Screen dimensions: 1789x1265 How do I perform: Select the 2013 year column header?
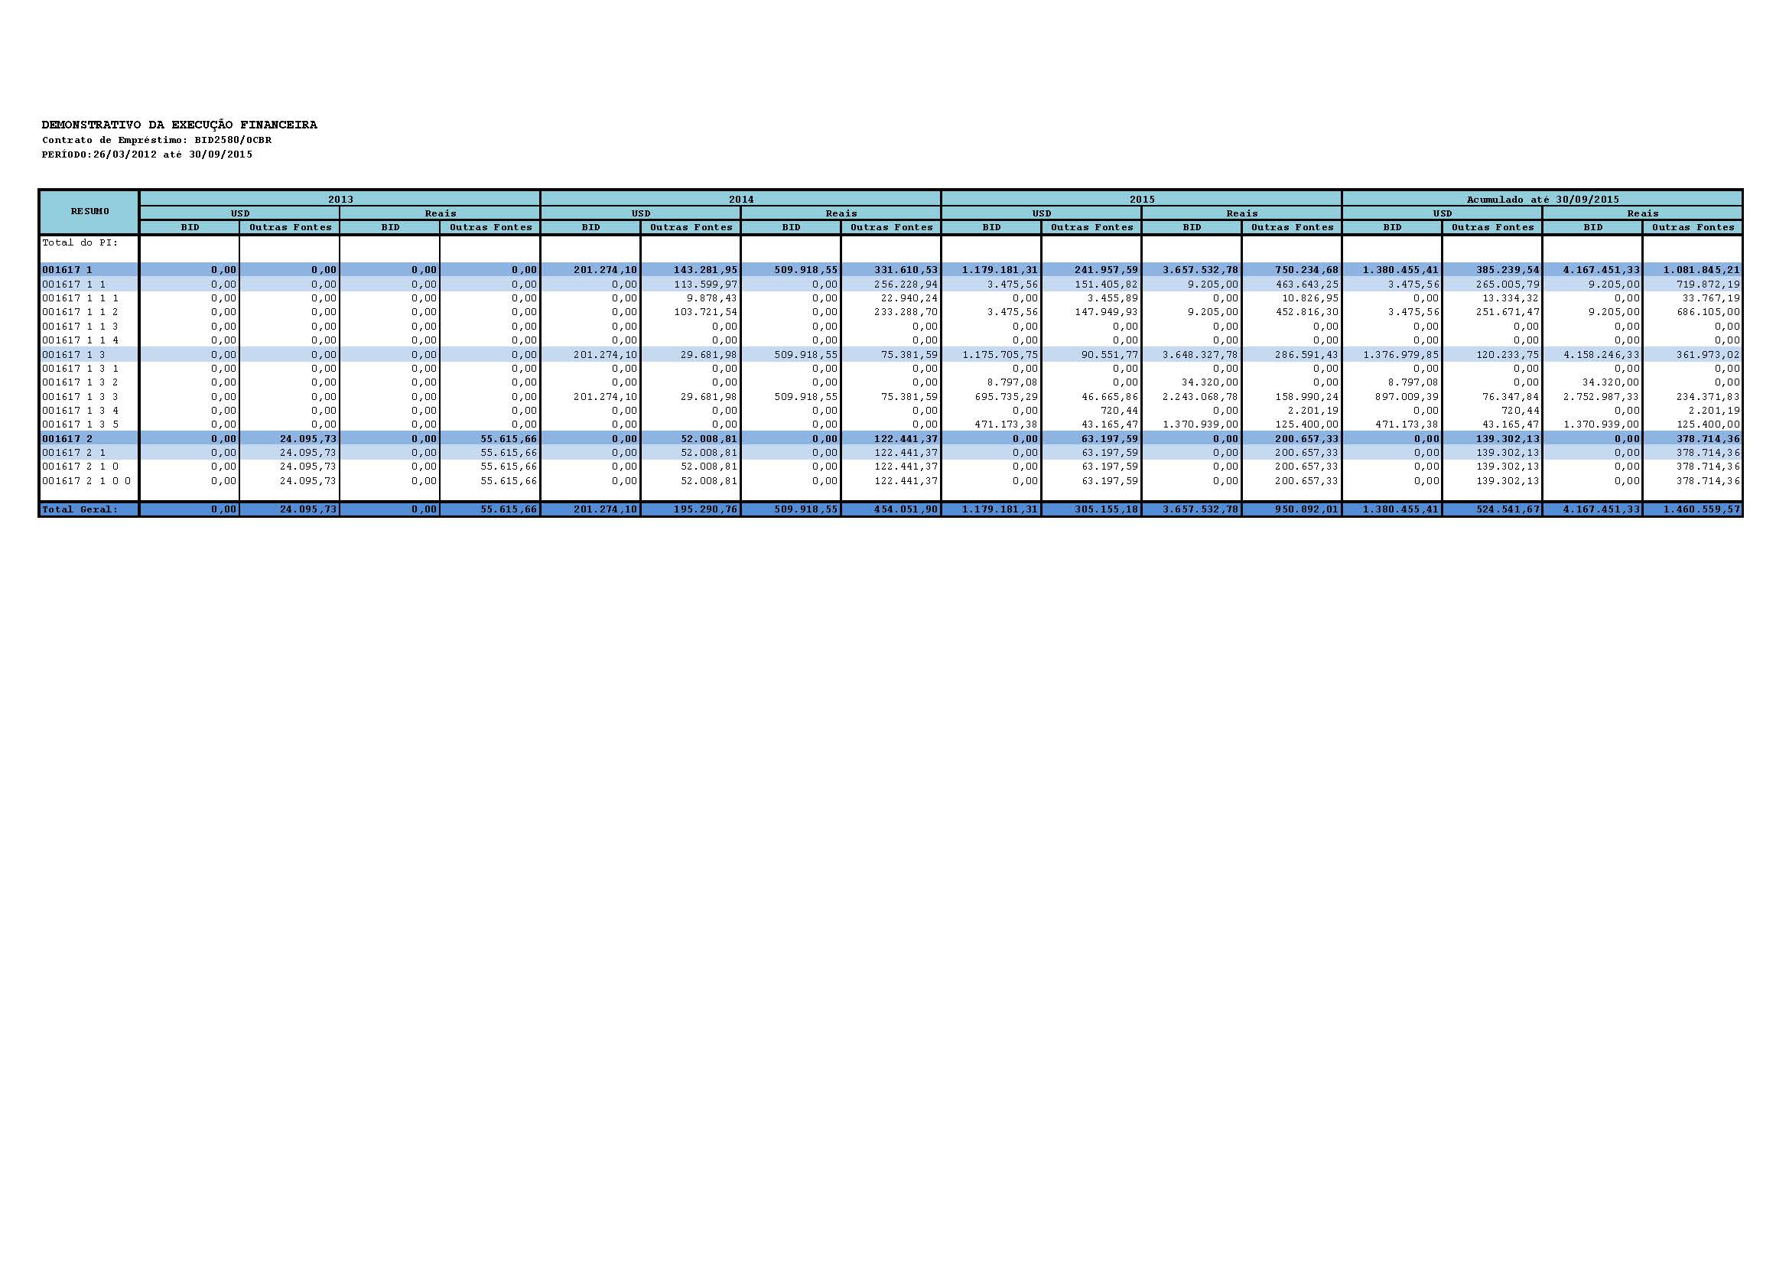[340, 200]
